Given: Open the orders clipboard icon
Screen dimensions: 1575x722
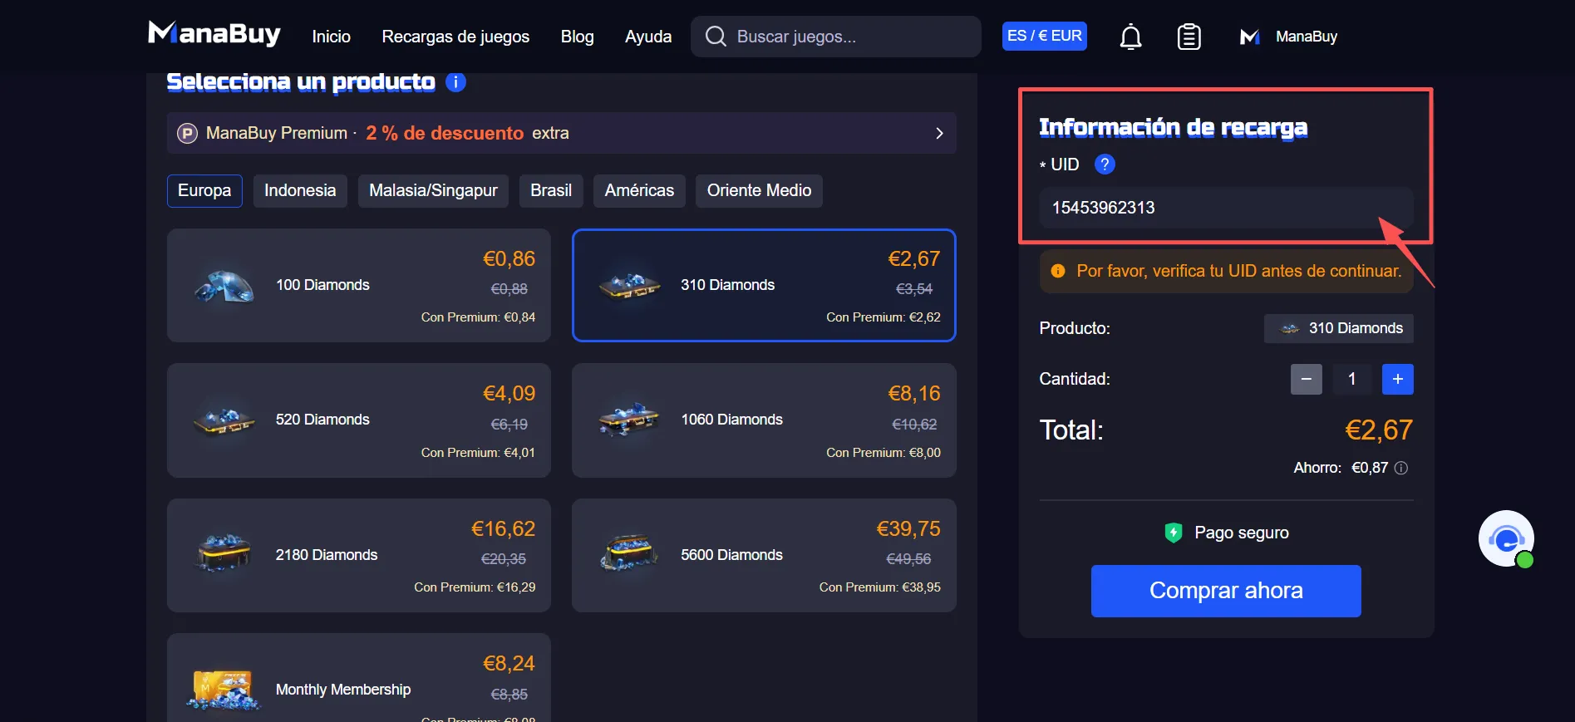Looking at the screenshot, I should 1189,37.
